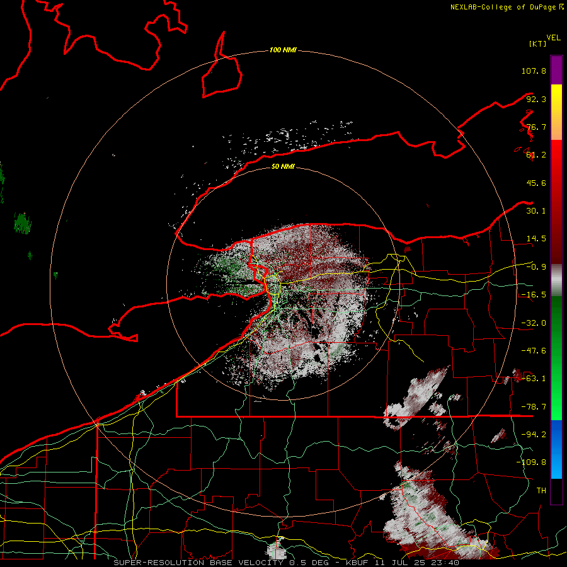Click the 50 NMI range ring label
The width and height of the screenshot is (567, 567).
click(x=283, y=167)
